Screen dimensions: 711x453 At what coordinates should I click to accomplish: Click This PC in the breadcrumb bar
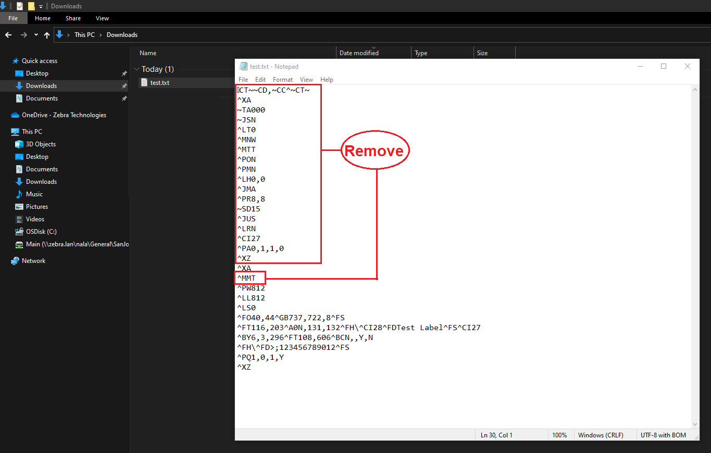[84, 34]
